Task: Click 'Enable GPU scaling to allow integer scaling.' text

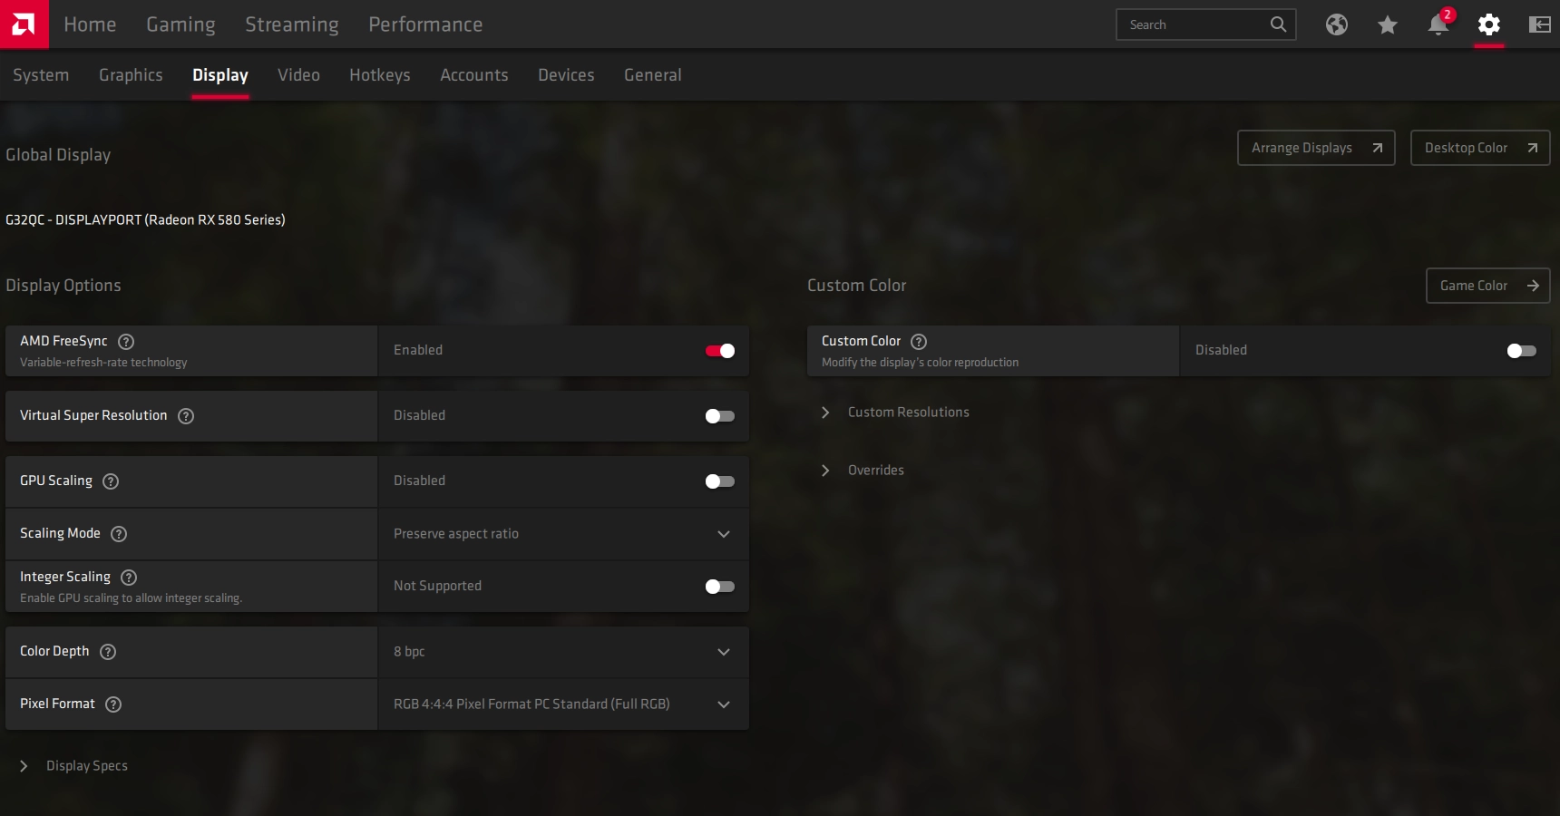Action: tap(131, 598)
